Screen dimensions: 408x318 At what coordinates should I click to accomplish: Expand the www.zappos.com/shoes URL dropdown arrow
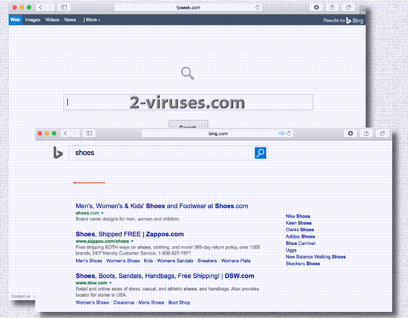click(x=132, y=241)
